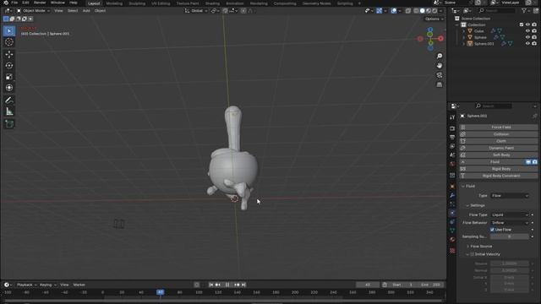The height and width of the screenshot is (304, 541).
Task: Open the Material properties tab icon
Action: coord(452,240)
